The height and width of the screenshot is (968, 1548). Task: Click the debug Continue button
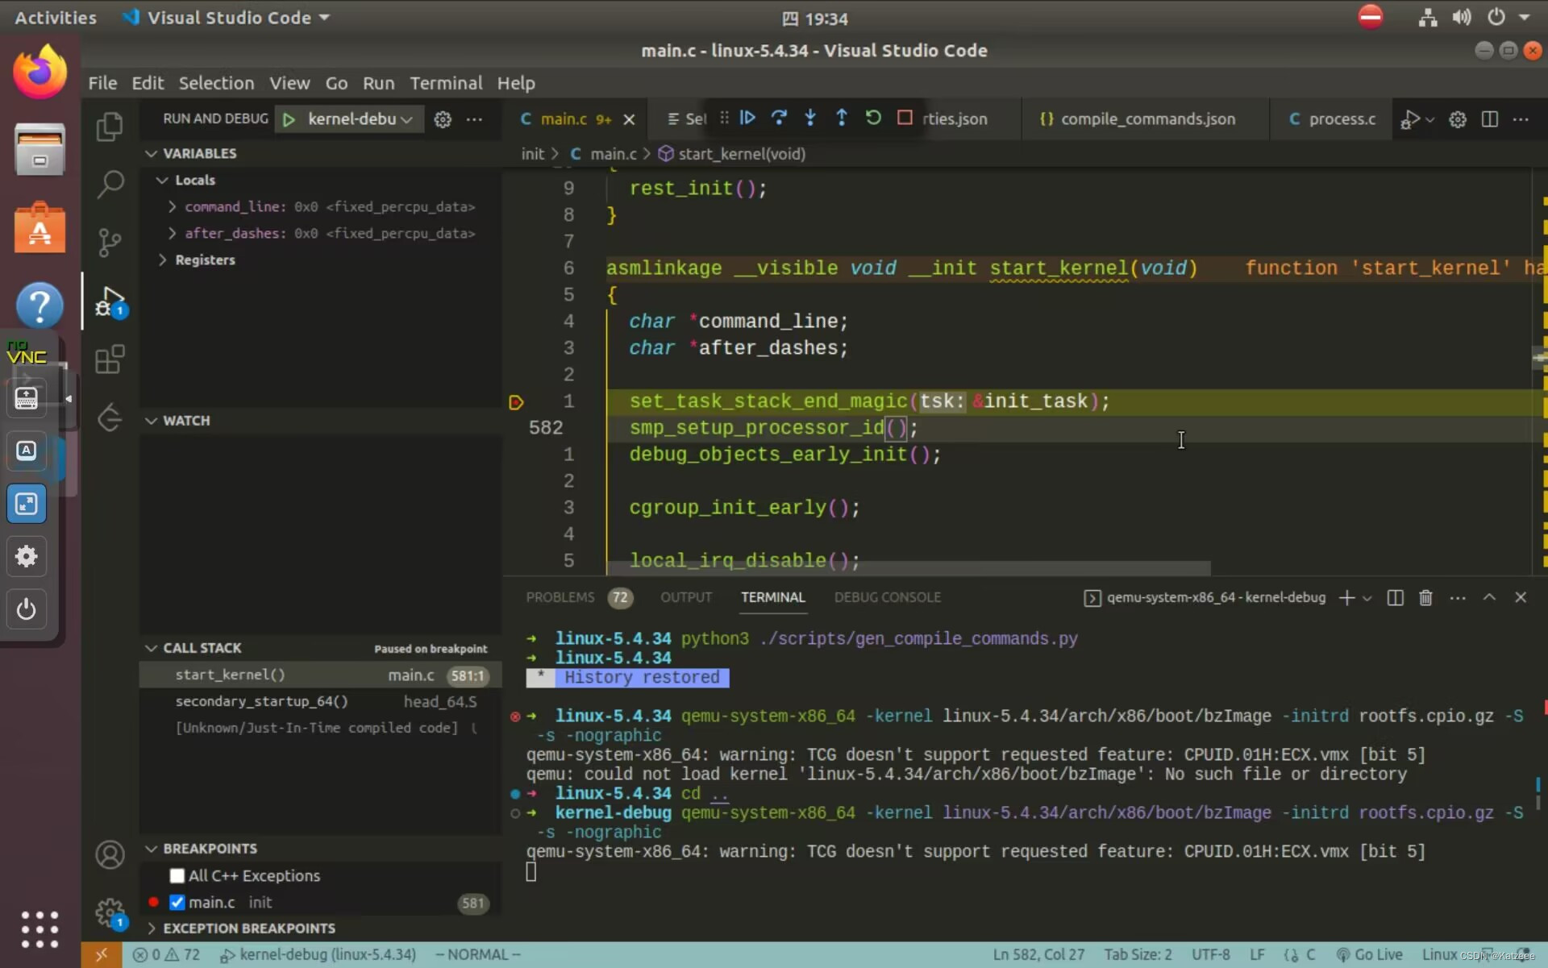point(747,118)
